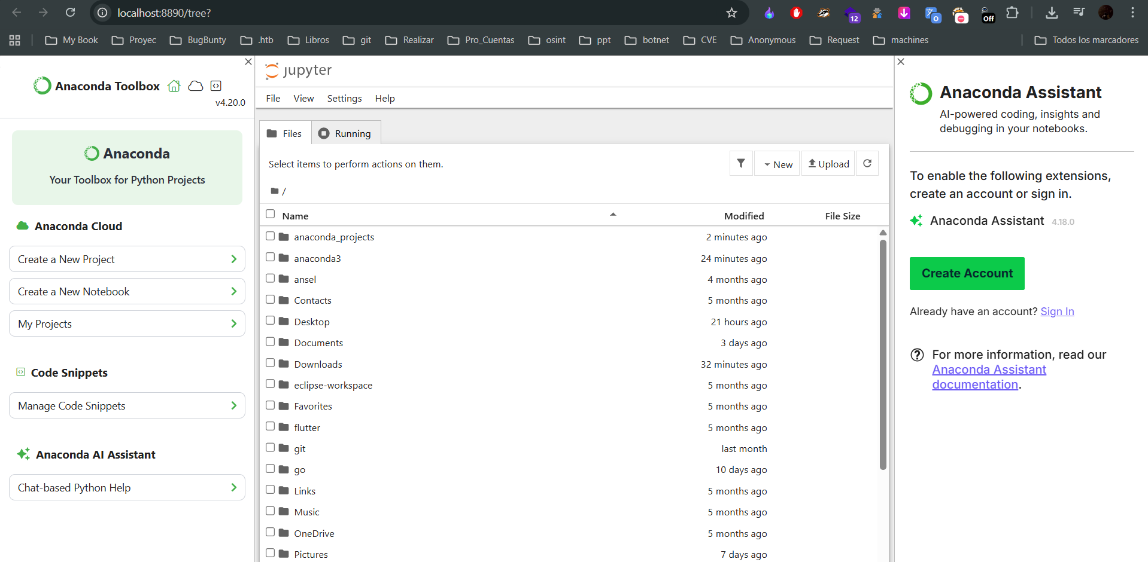1148x562 pixels.
Task: Toggle the select-all checkbox next to Name
Action: [271, 214]
